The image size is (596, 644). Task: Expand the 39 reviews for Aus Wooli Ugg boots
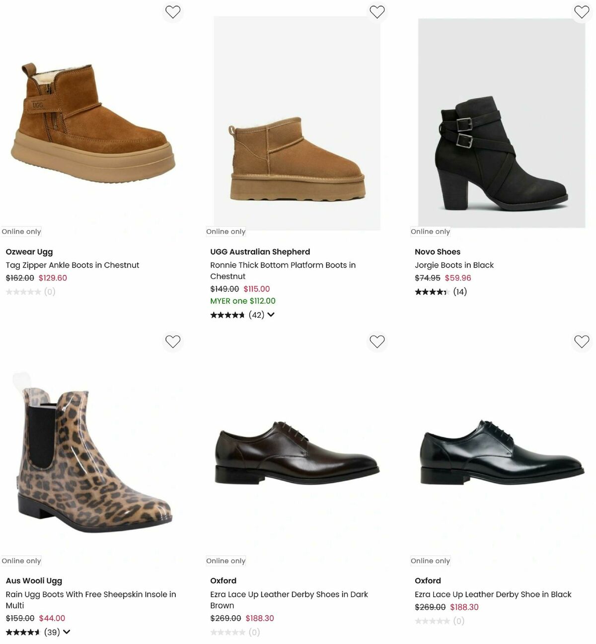point(68,632)
